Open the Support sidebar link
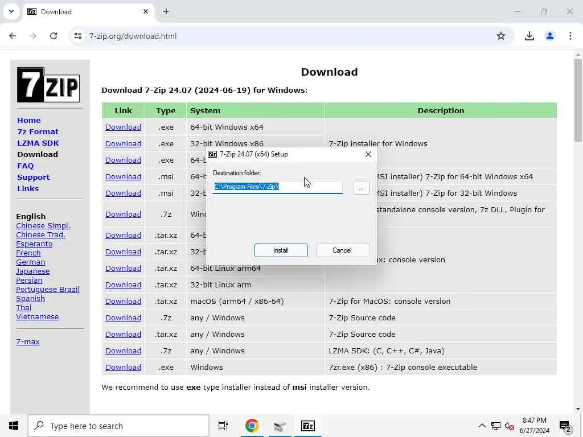Screen dimensions: 583x437 click(33, 178)
